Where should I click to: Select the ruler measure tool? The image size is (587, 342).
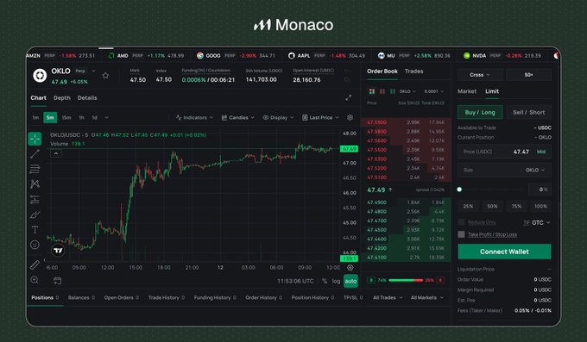click(35, 265)
